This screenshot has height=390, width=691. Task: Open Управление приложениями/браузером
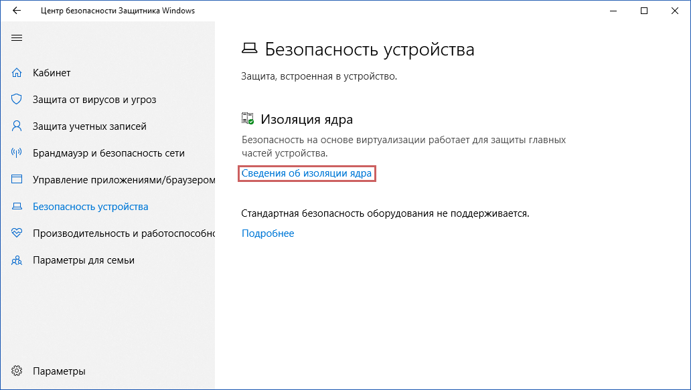tap(124, 180)
